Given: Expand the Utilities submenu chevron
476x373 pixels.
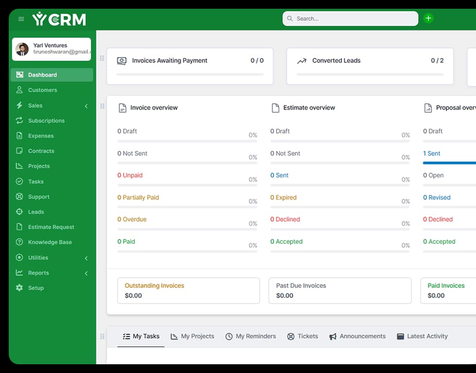Looking at the screenshot, I should click(x=86, y=258).
